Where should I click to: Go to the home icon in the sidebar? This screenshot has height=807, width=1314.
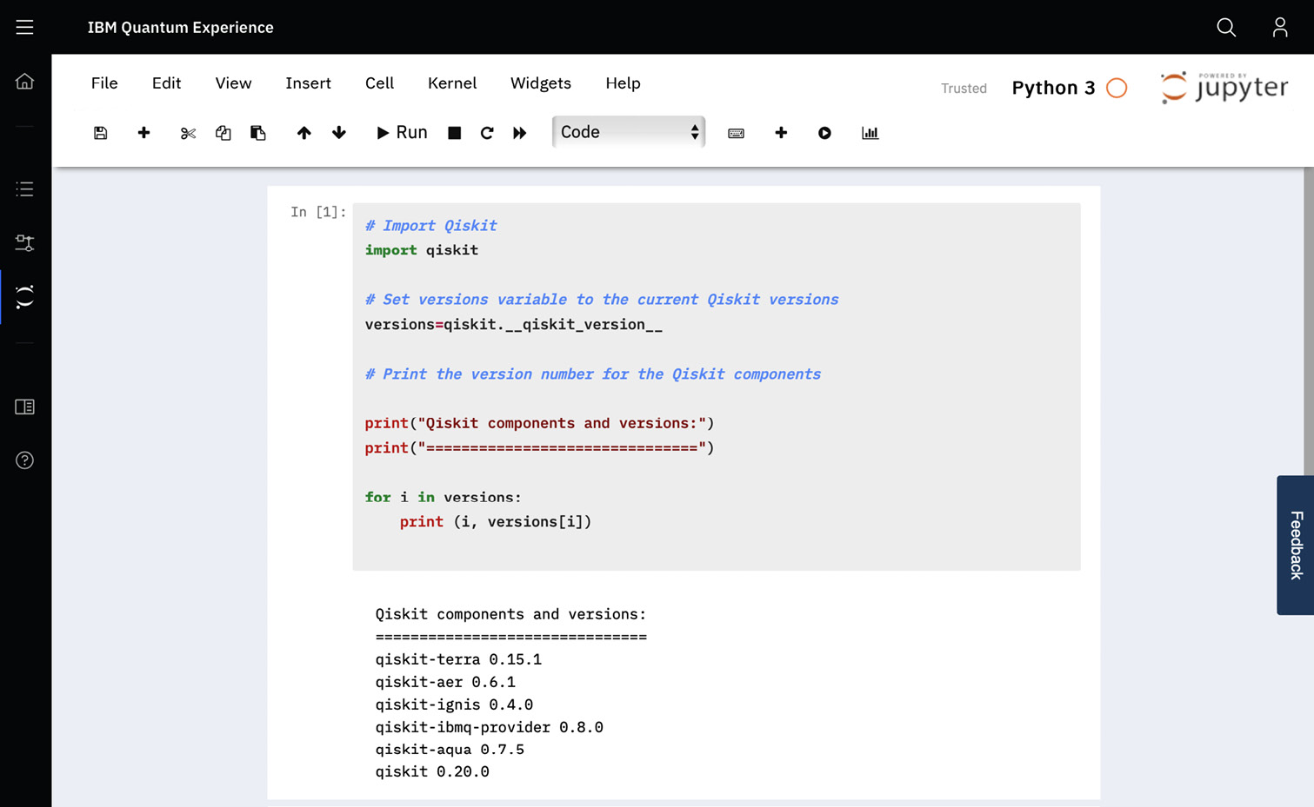coord(24,81)
